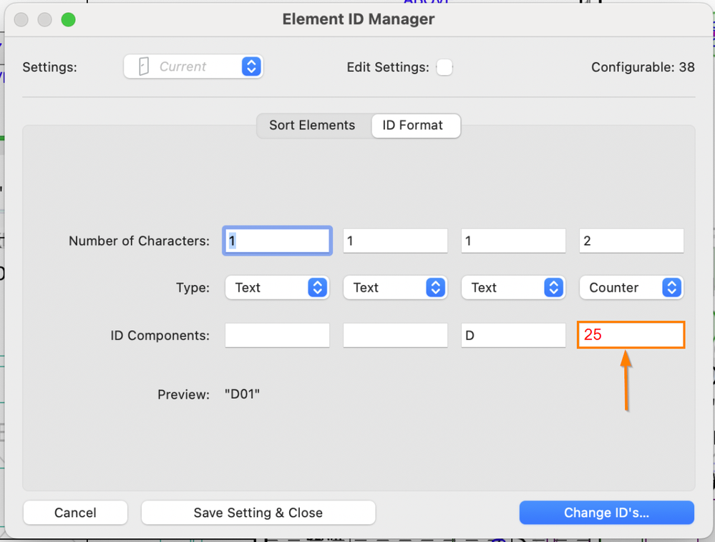The image size is (715, 542).
Task: Open the first Type Text dropdown
Action: point(277,288)
